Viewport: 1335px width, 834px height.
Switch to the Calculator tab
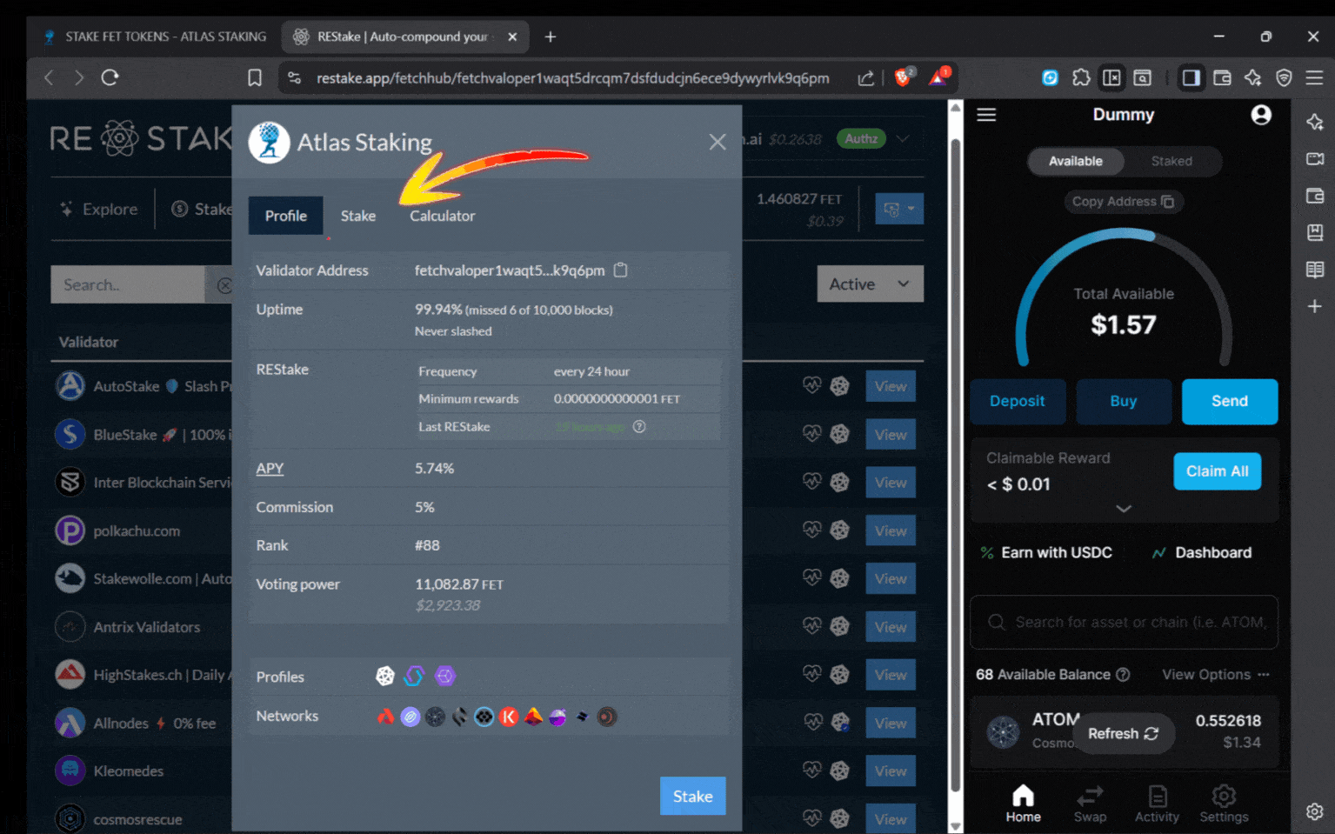point(441,216)
